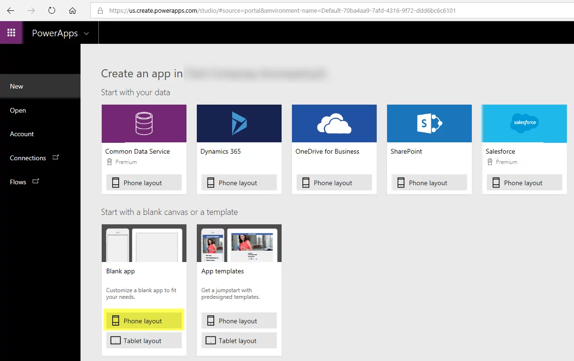Image resolution: width=574 pixels, height=361 pixels.
Task: Click the 'Start with your data' heading
Action: (136, 92)
